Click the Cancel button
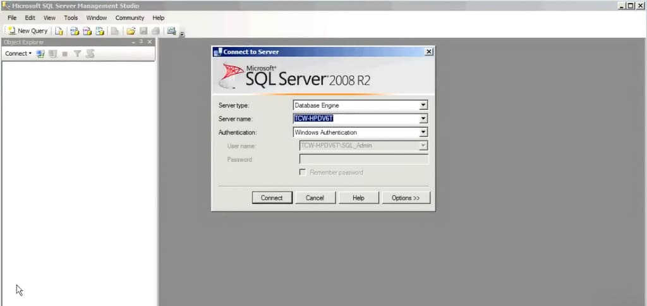The image size is (647, 306). 315,198
